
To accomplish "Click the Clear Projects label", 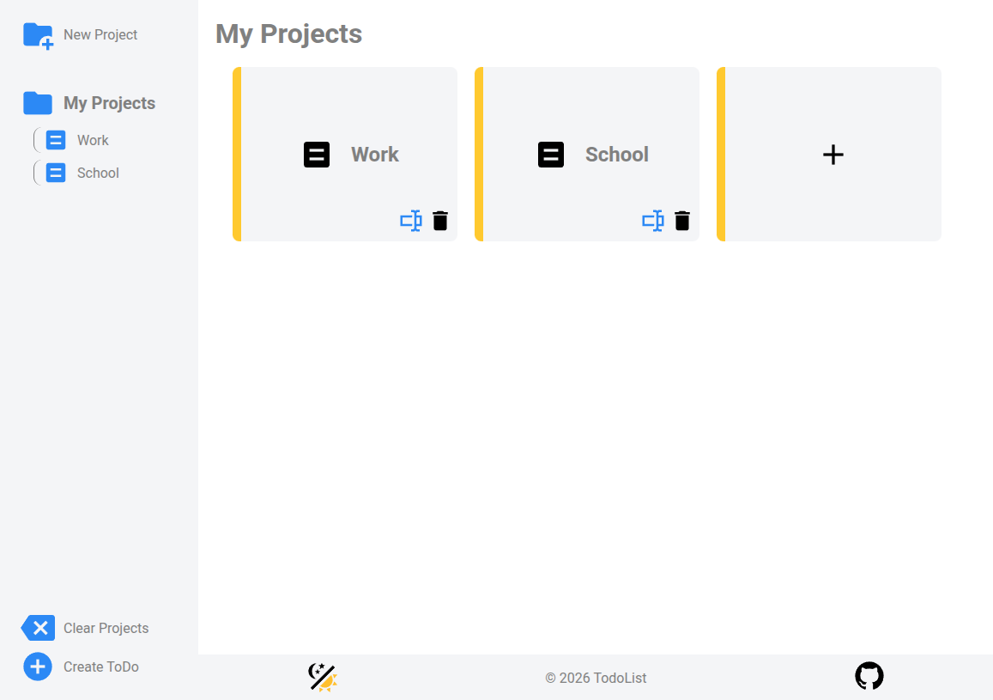I will pyautogui.click(x=106, y=628).
